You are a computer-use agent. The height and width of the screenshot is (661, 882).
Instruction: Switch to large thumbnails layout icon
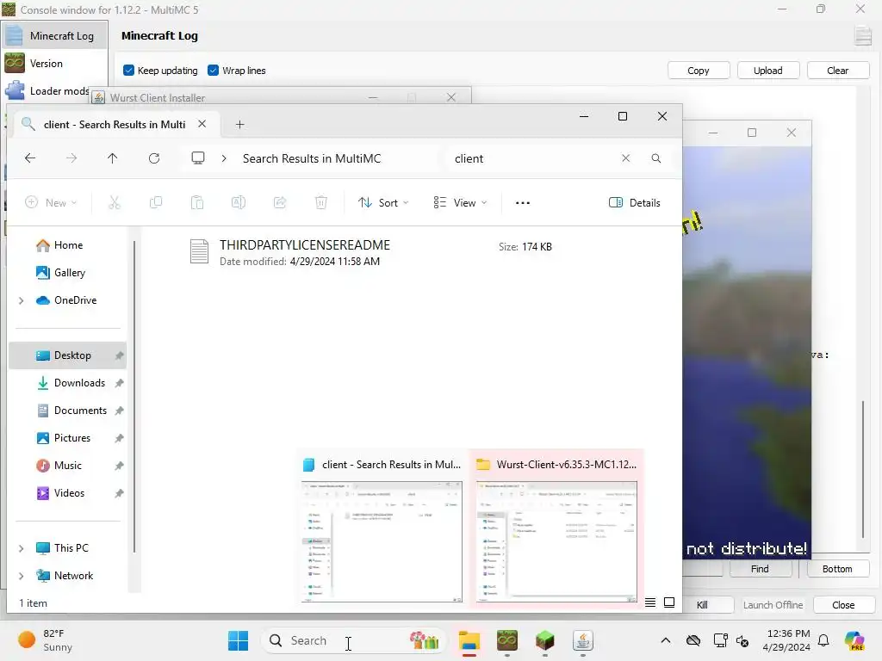[669, 602]
